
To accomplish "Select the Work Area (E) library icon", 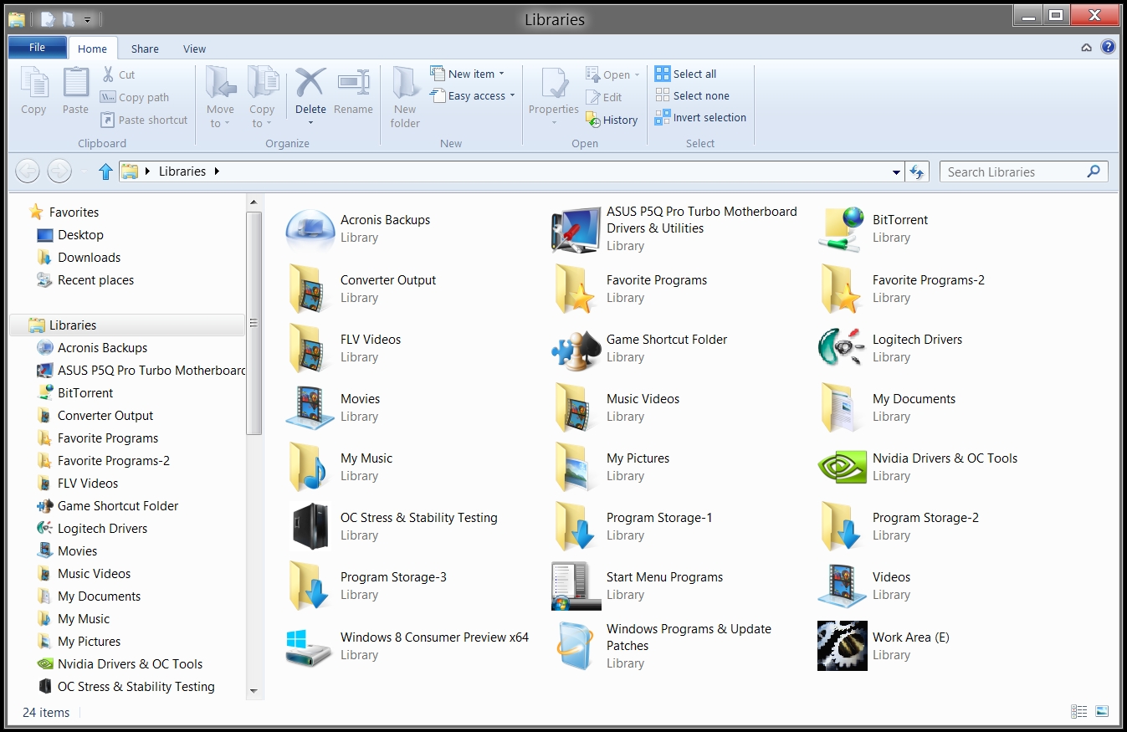I will pos(843,646).
